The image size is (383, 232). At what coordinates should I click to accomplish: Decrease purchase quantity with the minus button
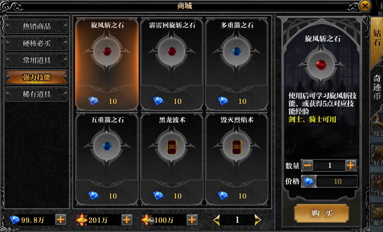pyautogui.click(x=308, y=165)
